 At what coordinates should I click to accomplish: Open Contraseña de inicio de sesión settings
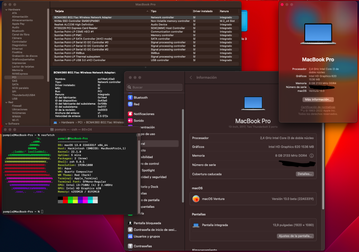(152, 229)
